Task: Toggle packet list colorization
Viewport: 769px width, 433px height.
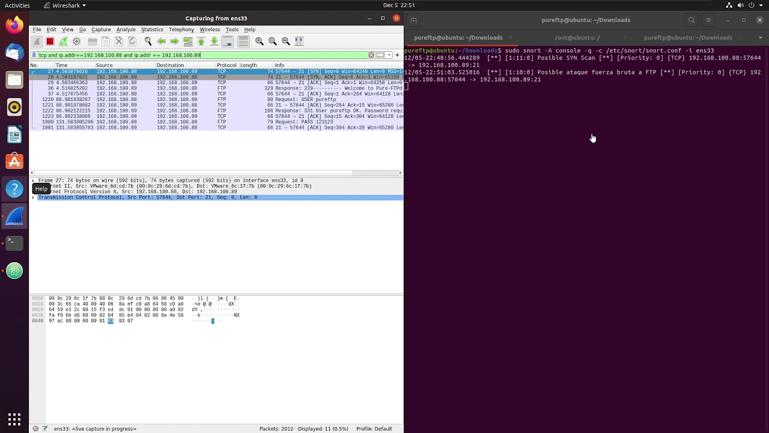Action: coord(243,41)
